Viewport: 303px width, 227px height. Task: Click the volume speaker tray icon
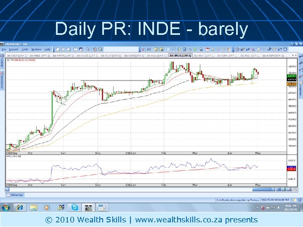pos(279,208)
